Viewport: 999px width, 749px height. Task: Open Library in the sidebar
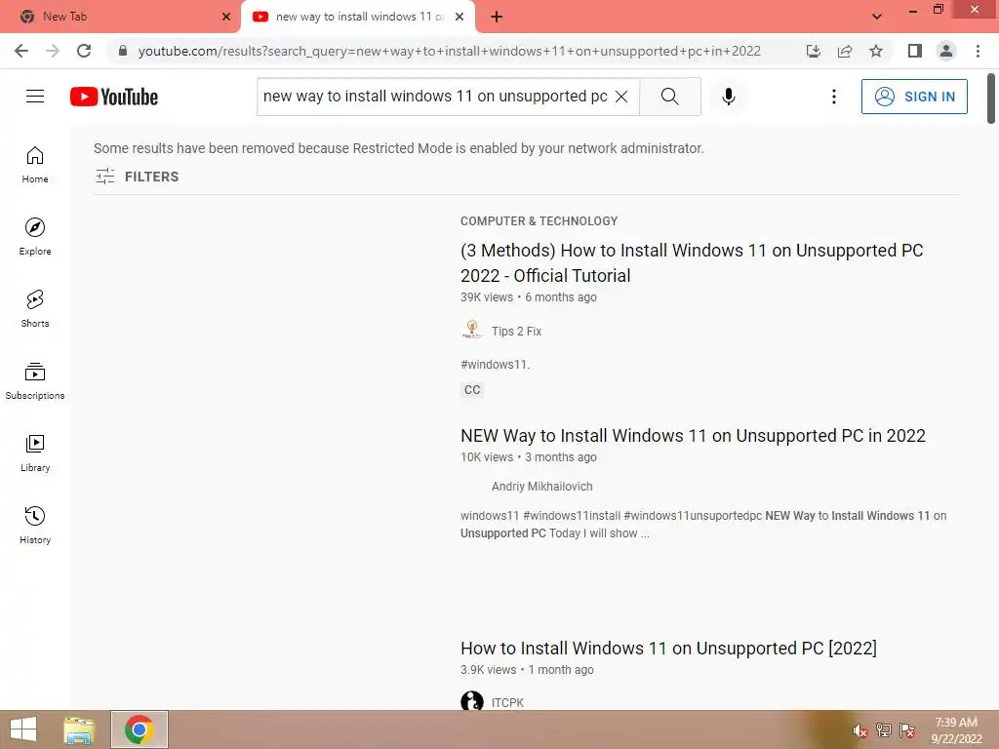[x=35, y=453]
